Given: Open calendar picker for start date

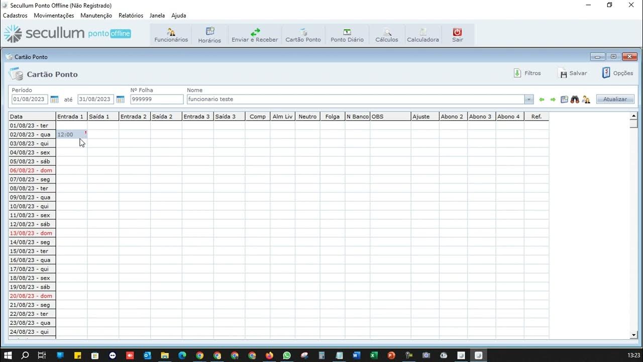Looking at the screenshot, I should (x=54, y=100).
